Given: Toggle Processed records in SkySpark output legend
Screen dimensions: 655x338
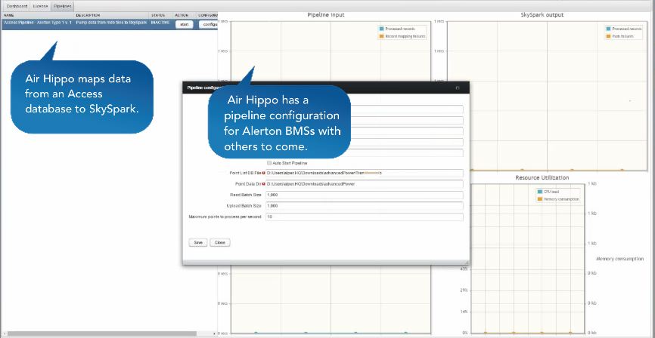Looking at the screenshot, I should pos(624,29).
